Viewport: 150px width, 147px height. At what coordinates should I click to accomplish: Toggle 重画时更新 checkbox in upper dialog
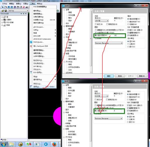[x=128, y=33]
